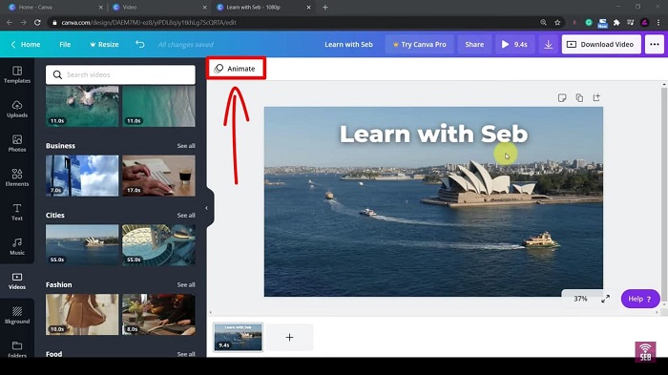Open the Elements panel
The width and height of the screenshot is (668, 375).
click(x=17, y=177)
